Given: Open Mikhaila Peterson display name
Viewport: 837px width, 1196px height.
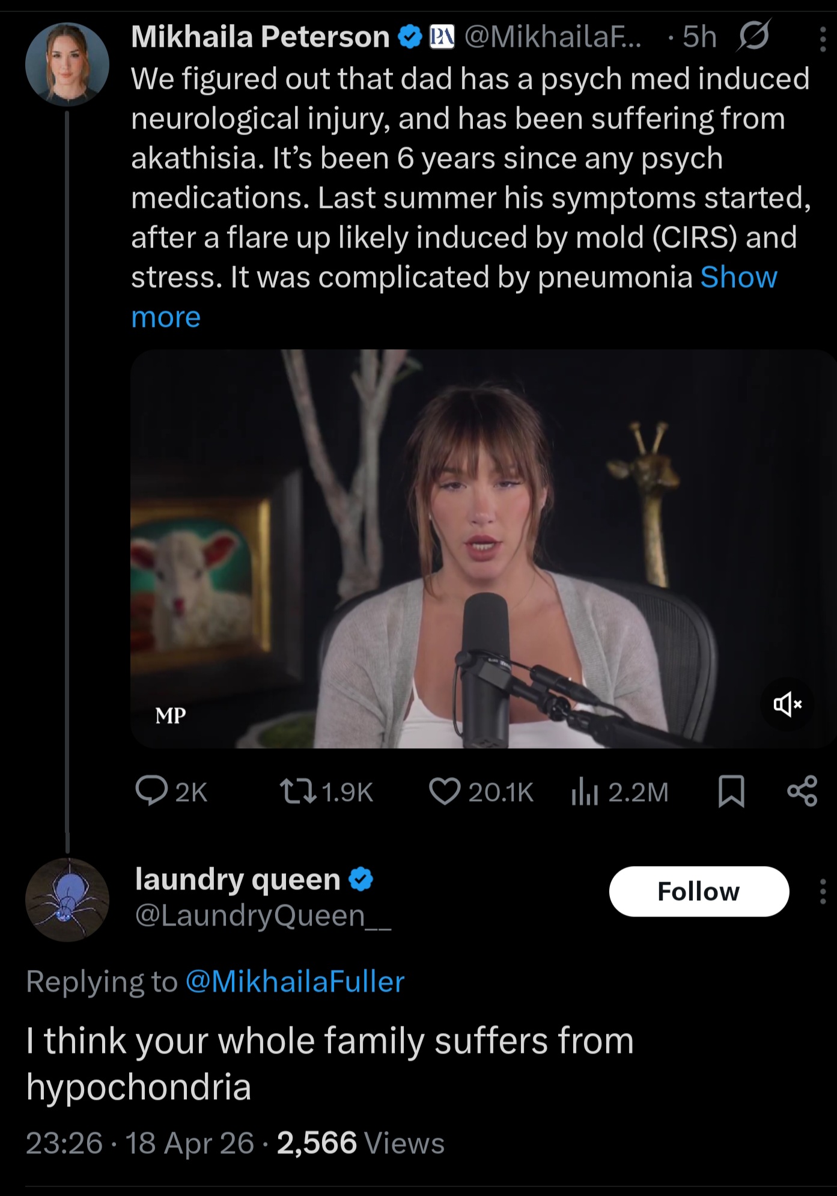Looking at the screenshot, I should pos(260,37).
